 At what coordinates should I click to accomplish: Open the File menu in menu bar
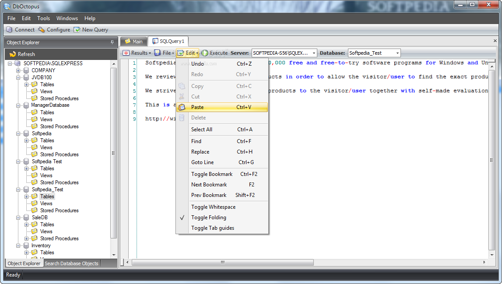11,18
